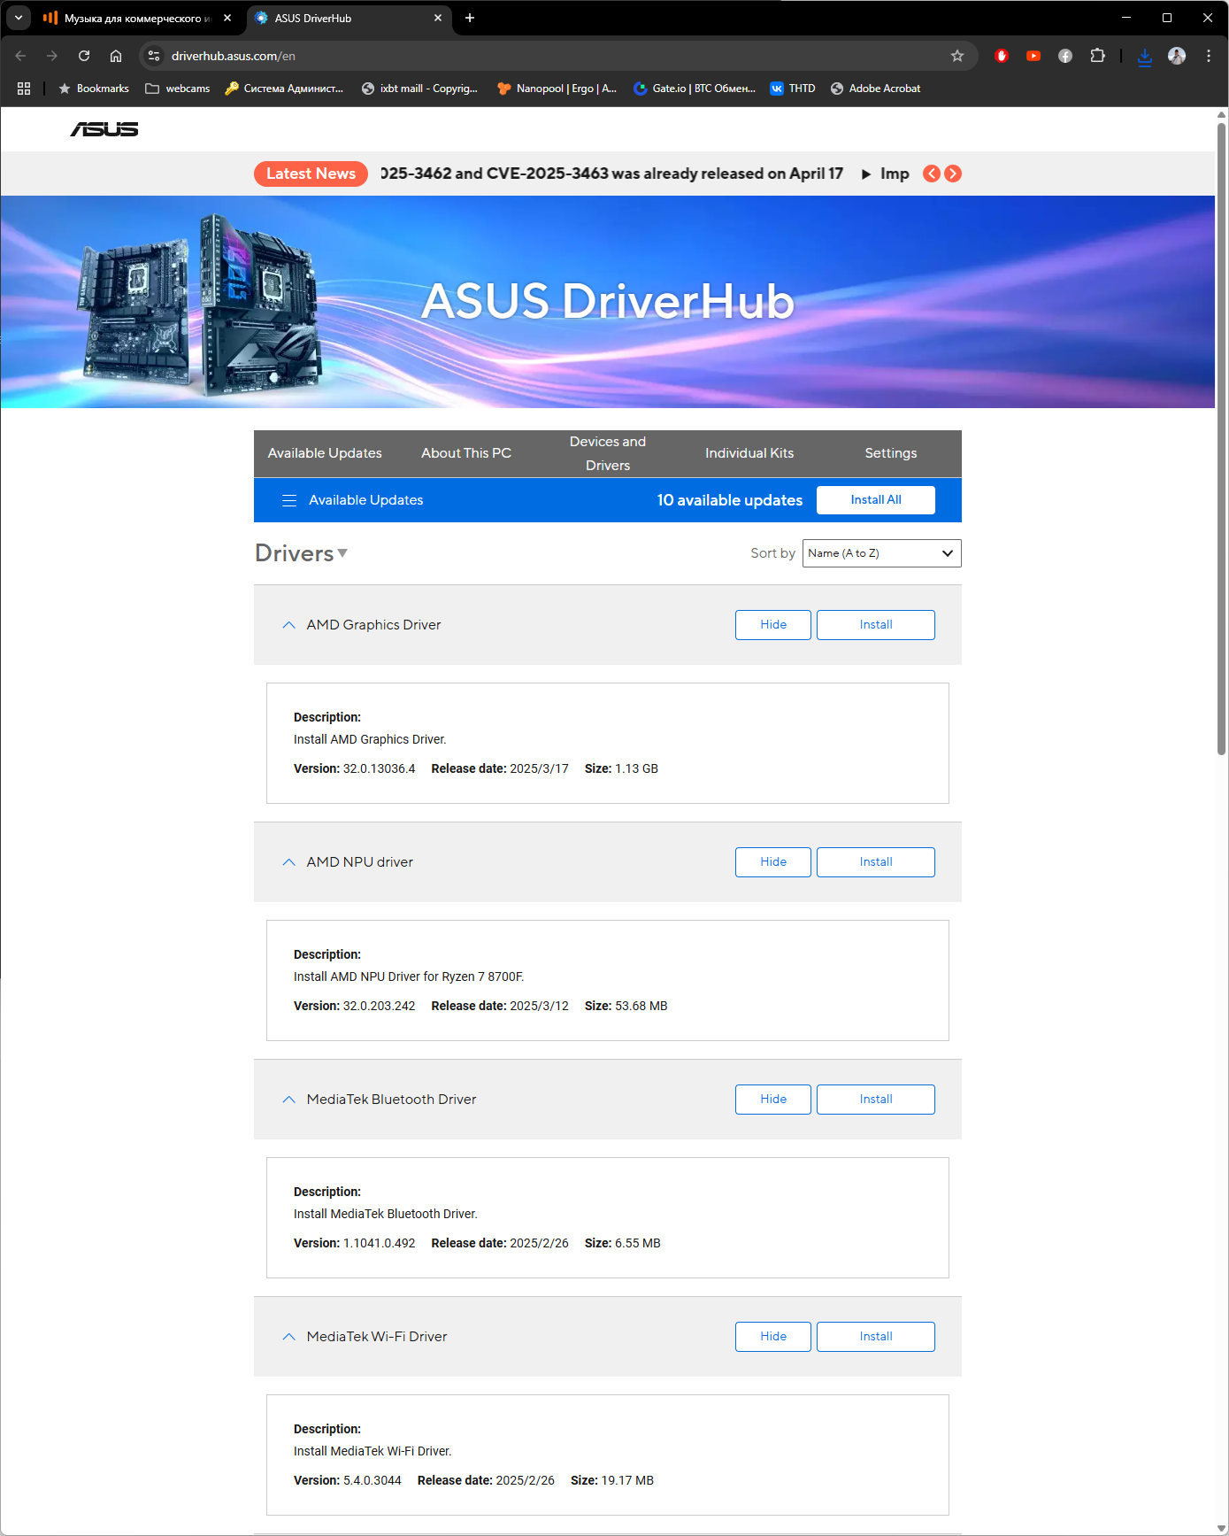Open the Nanopool Ergo bookmark
Image resolution: width=1229 pixels, height=1536 pixels.
click(557, 89)
